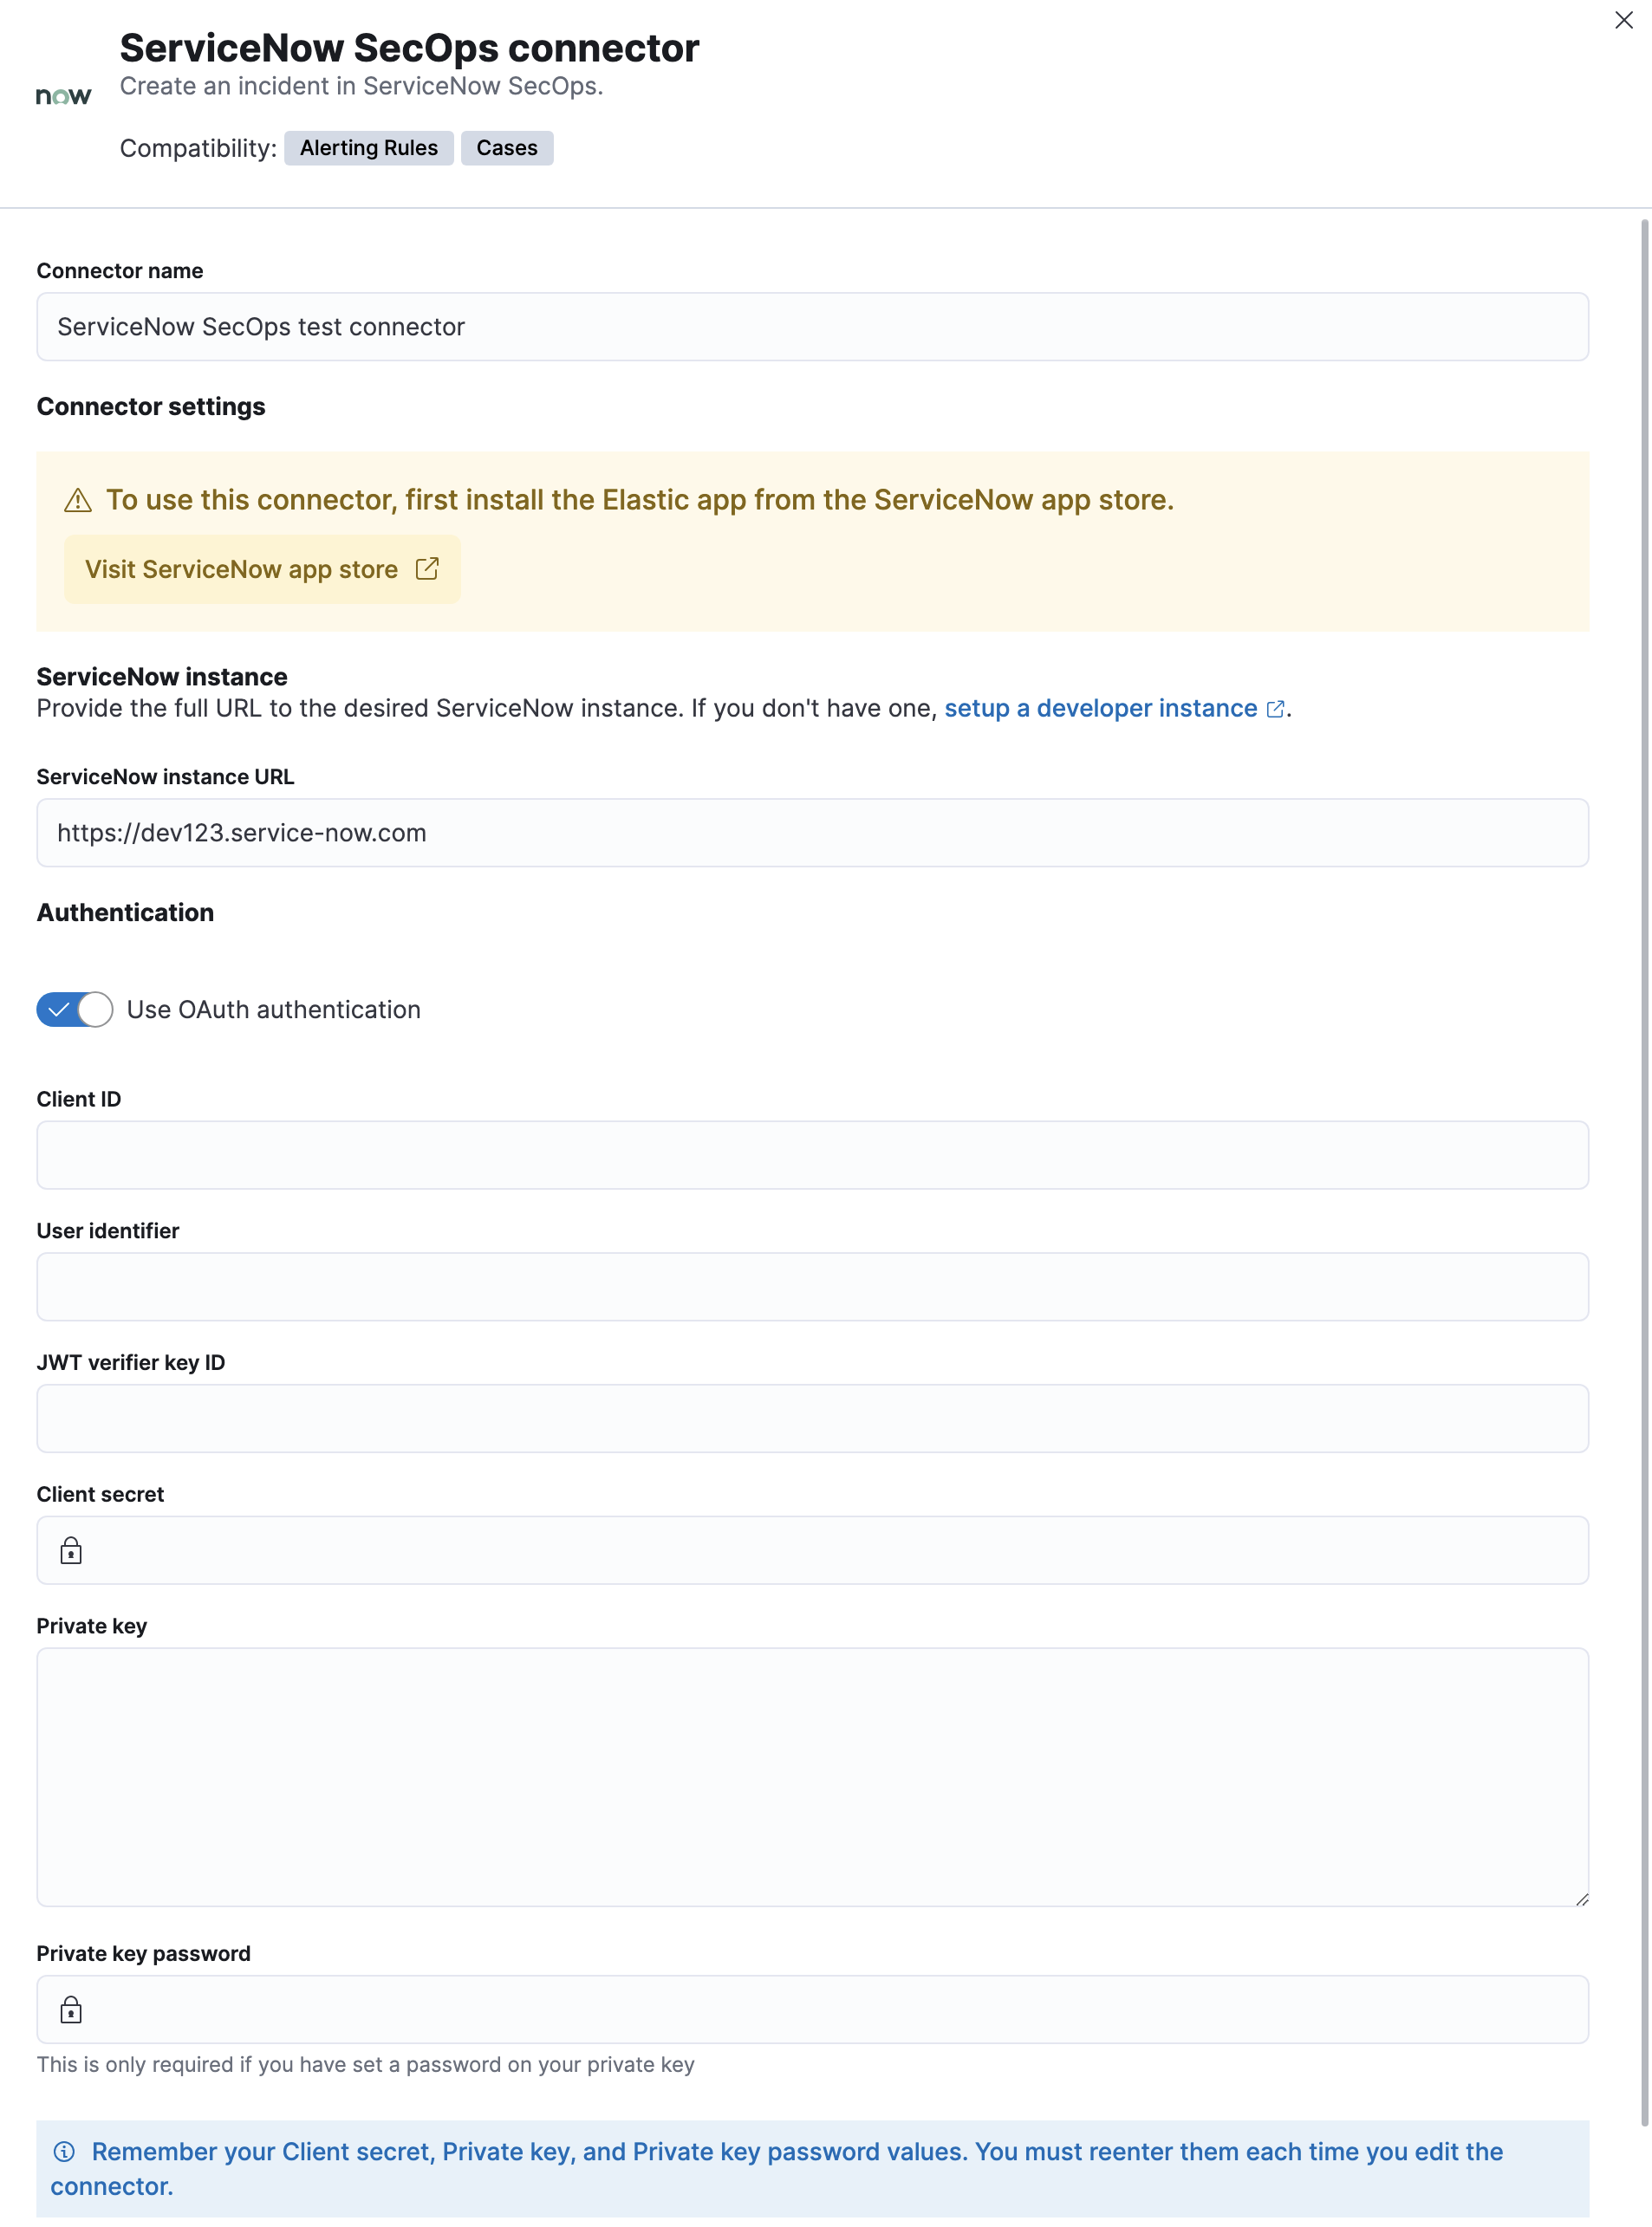Click into the ServiceNow instance URL field

pyautogui.click(x=812, y=833)
